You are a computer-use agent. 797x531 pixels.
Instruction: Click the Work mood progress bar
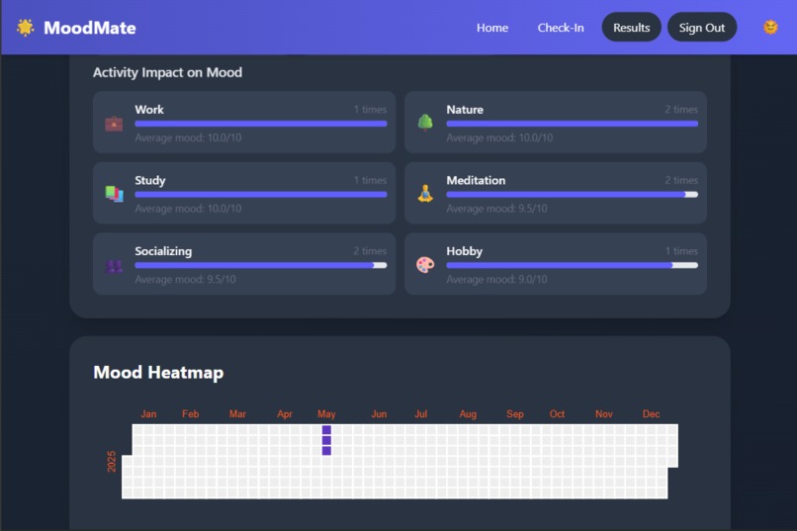[261, 124]
